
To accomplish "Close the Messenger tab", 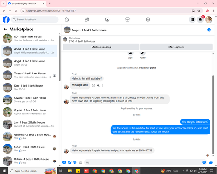I will (43, 3).
